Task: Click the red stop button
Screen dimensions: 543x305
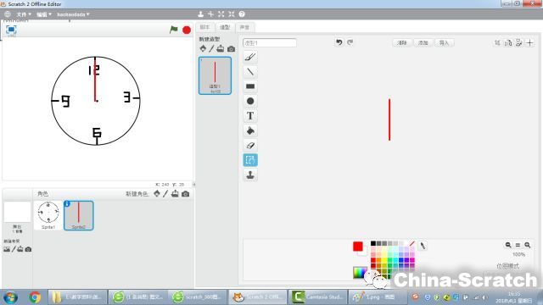Action: (x=187, y=30)
